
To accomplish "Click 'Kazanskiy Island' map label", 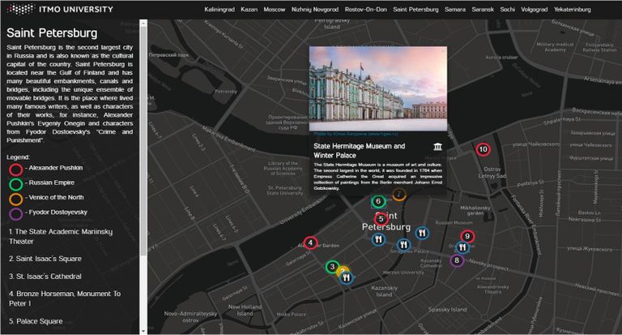I will pyautogui.click(x=385, y=291).
